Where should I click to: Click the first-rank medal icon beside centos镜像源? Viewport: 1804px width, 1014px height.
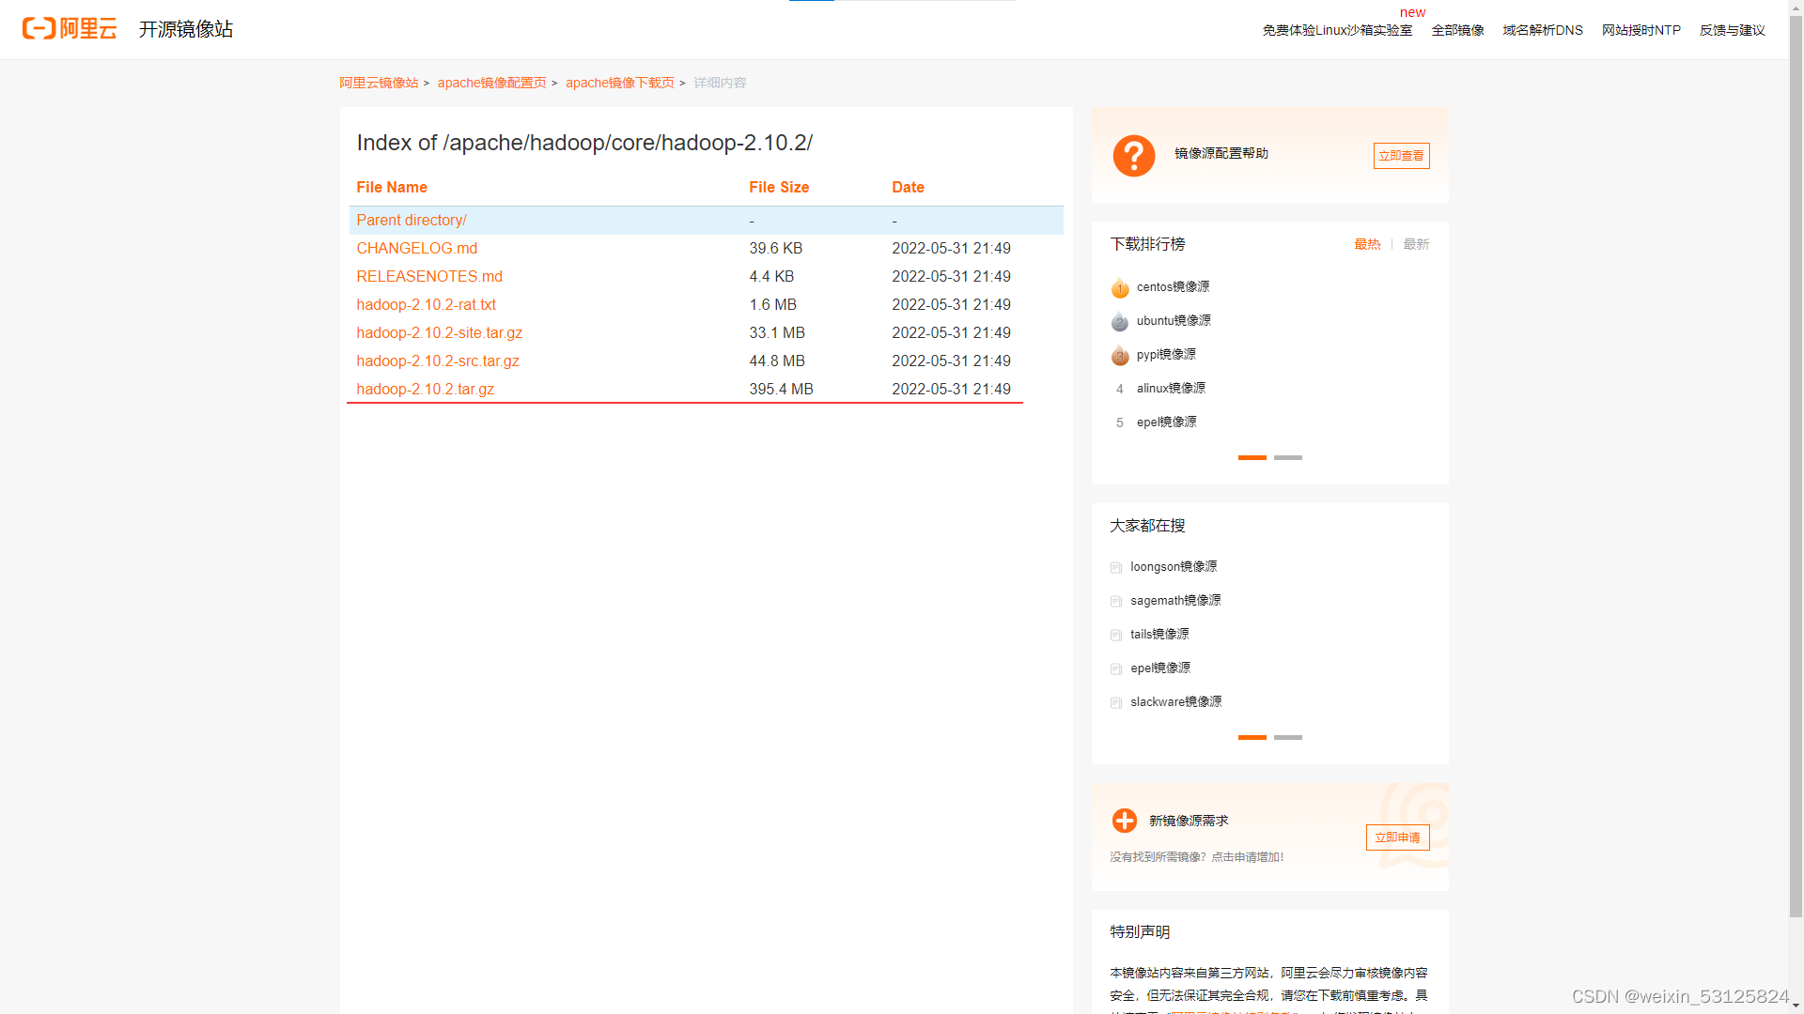(x=1120, y=287)
